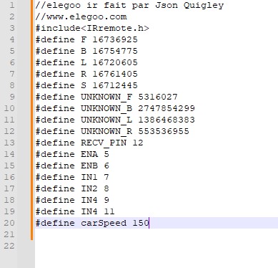Click the carSpeed 150 definition line
278x268 pixels.
coord(92,223)
